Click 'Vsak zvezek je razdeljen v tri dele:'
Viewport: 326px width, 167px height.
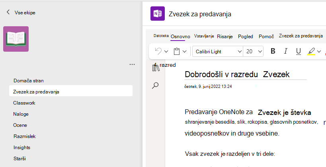tap(230, 154)
